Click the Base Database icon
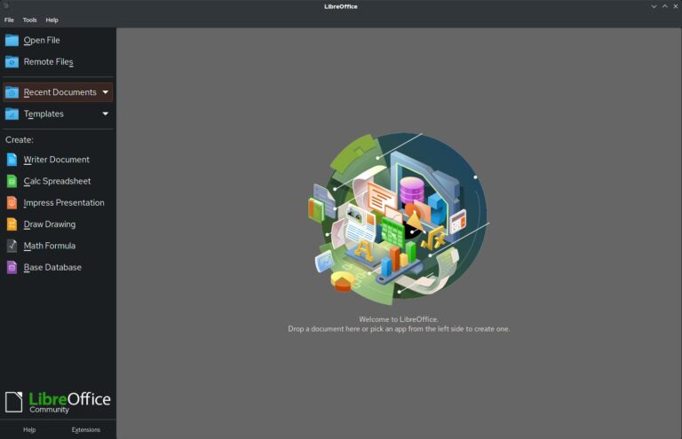682x439 pixels. pyautogui.click(x=12, y=267)
